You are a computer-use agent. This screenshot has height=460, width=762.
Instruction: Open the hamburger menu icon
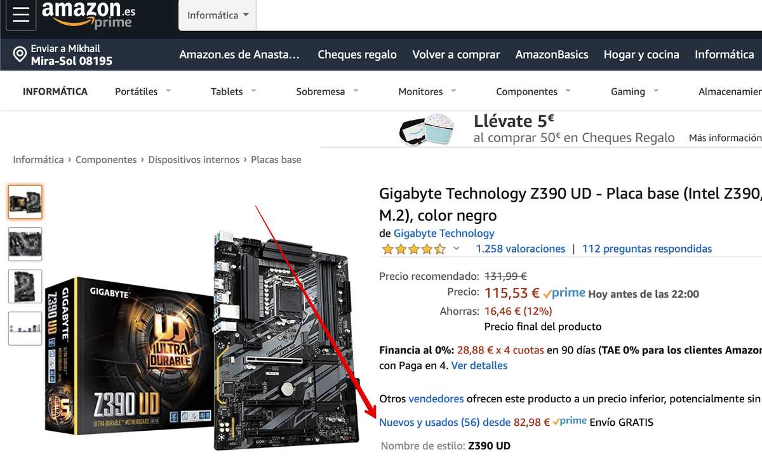coord(21,15)
